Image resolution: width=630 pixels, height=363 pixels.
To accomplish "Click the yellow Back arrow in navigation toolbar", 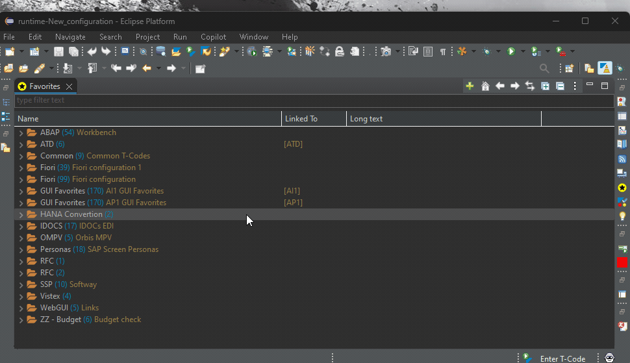I will click(147, 68).
